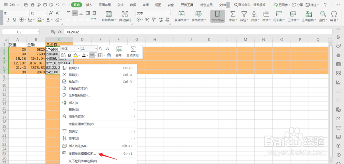
Task: Toggle left text alignment in ribbon
Action: pos(69,20)
